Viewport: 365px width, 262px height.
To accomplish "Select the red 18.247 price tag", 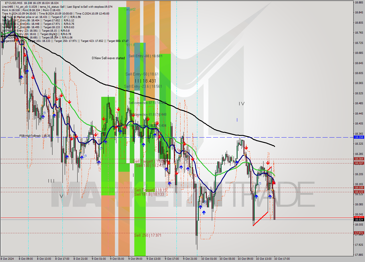I will point(359,163).
